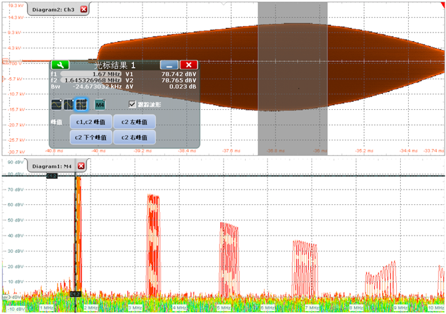Viewport: 446px width, 314px height.
Task: Close the Diagram1: M4 tab
Action: [x=81, y=166]
